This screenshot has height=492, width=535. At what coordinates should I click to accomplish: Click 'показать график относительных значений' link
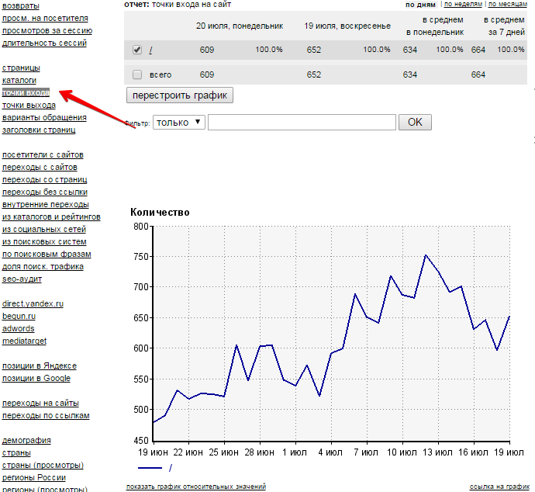coord(195,487)
